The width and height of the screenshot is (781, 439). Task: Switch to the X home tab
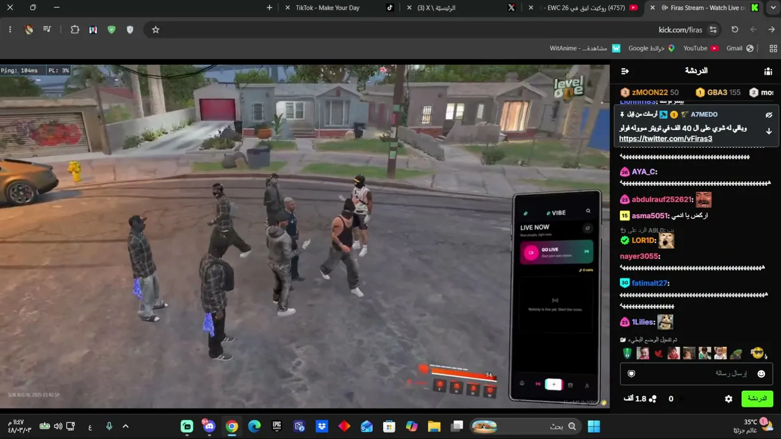tap(462, 8)
